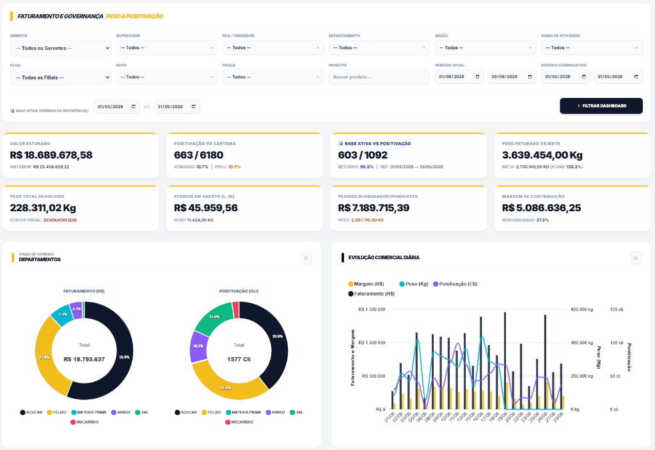Image resolution: width=655 pixels, height=450 pixels.
Task: Click chart icon beside Base Ativa período label
Action: pos(12,111)
